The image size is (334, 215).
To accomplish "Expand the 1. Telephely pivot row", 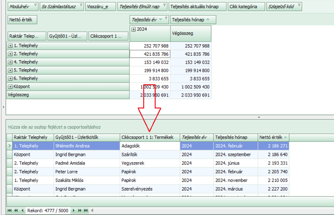I will 10,46.
